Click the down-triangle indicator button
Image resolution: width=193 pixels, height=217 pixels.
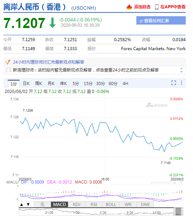tap(28, 204)
